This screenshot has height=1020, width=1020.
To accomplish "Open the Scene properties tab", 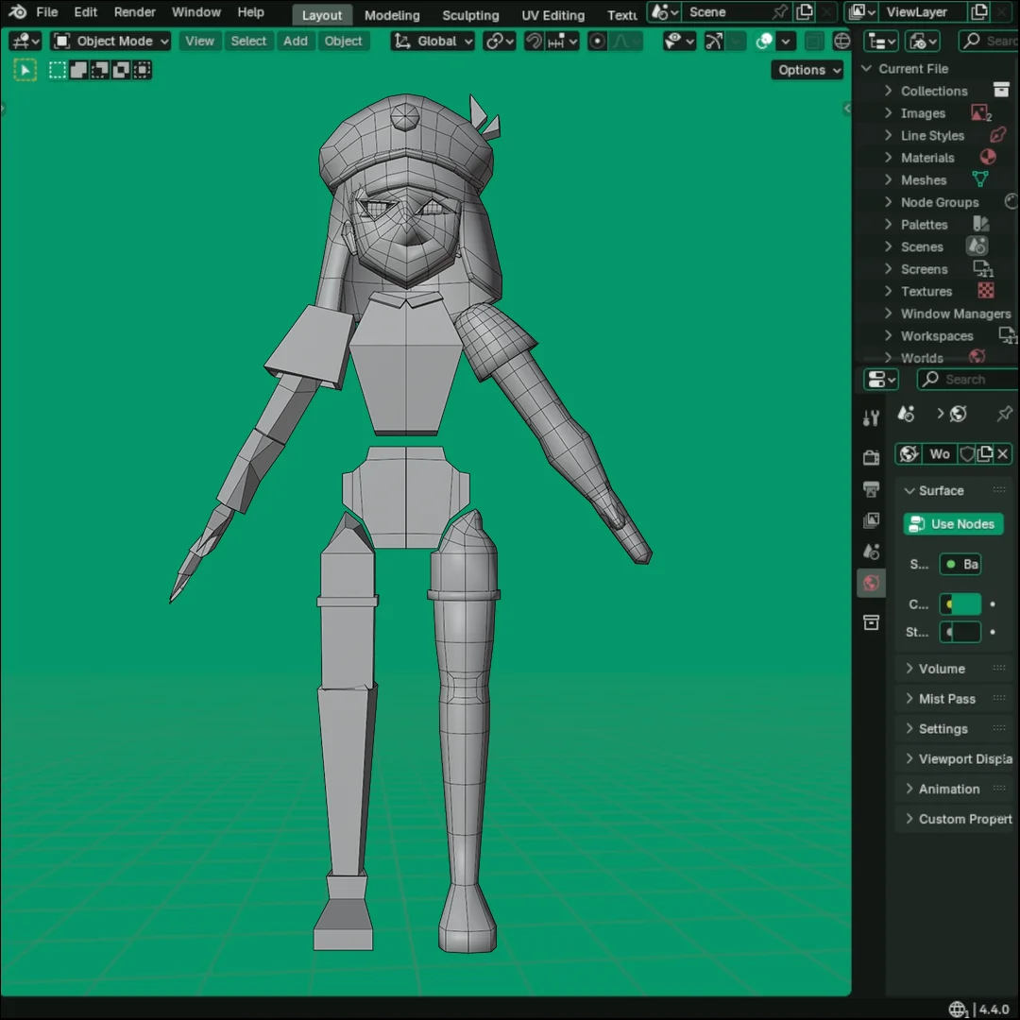I will (871, 552).
